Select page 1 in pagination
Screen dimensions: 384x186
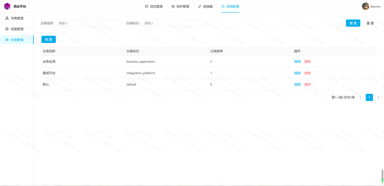pos(369,97)
